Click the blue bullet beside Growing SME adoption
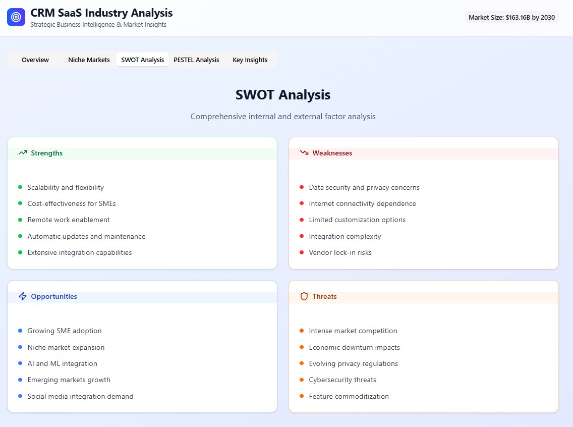Image resolution: width=573 pixels, height=427 pixels. coord(20,331)
